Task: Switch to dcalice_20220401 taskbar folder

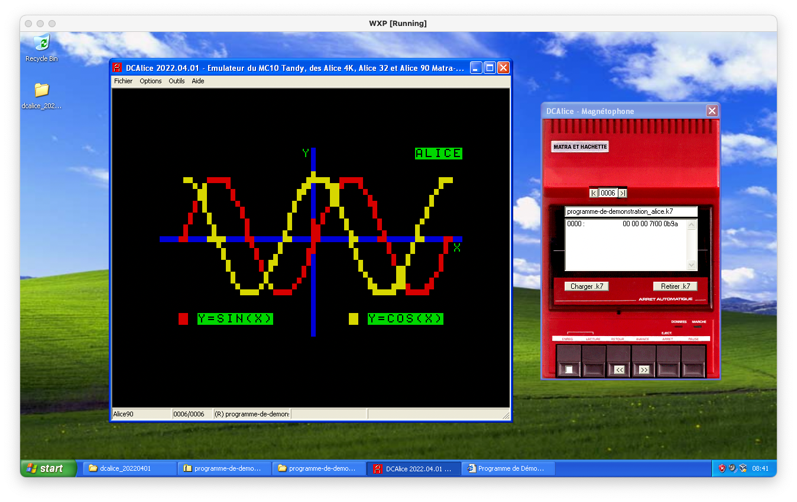Action: 129,468
